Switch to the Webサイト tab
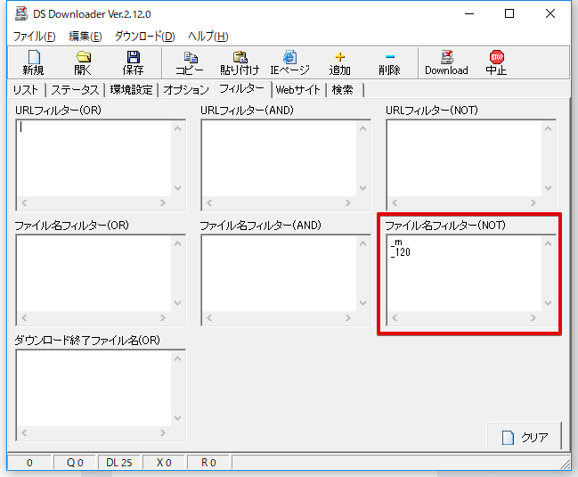Screen dimensions: 578x477 click(298, 90)
